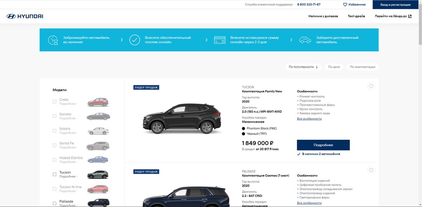Add Tucson to favorites with heart icon
Screen dimensions: 422x207
371,86
